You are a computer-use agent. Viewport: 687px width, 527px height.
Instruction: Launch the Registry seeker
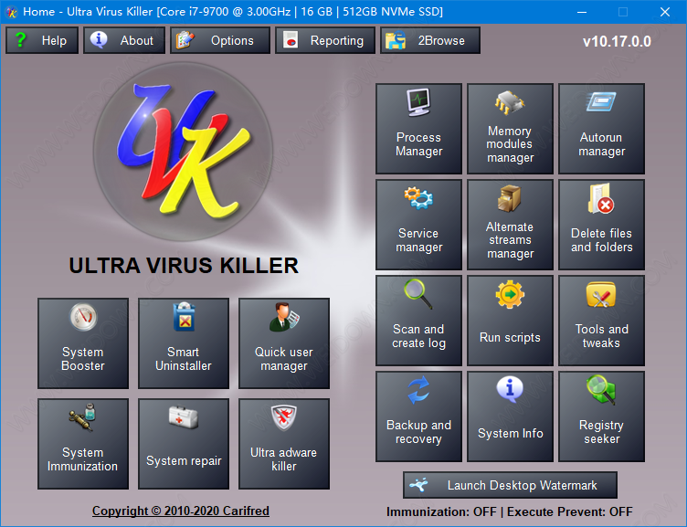601,416
